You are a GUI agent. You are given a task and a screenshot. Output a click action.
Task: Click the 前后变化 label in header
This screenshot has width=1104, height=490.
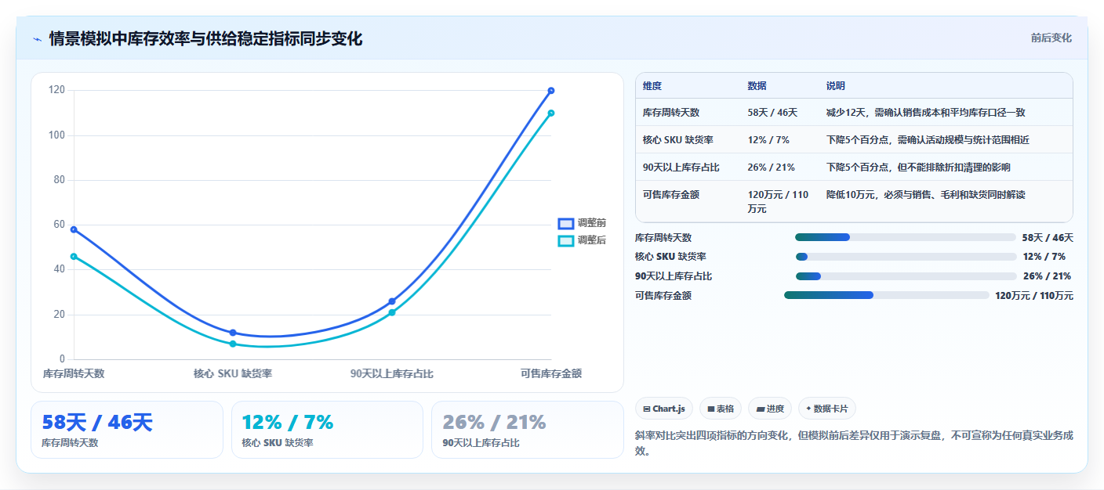coord(1051,38)
